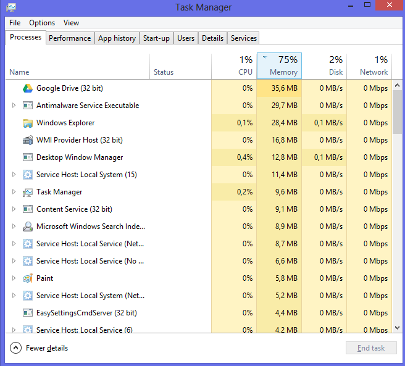This screenshot has width=405, height=366.
Task: Click the Service Host: Local Service (Net... gear icon
Action: [28, 244]
